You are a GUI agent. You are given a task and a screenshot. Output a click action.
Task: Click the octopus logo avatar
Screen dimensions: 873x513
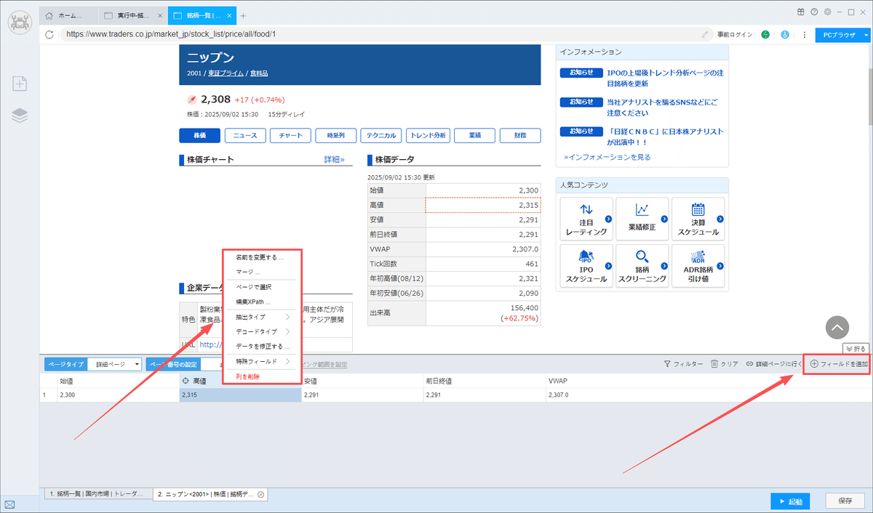20,22
